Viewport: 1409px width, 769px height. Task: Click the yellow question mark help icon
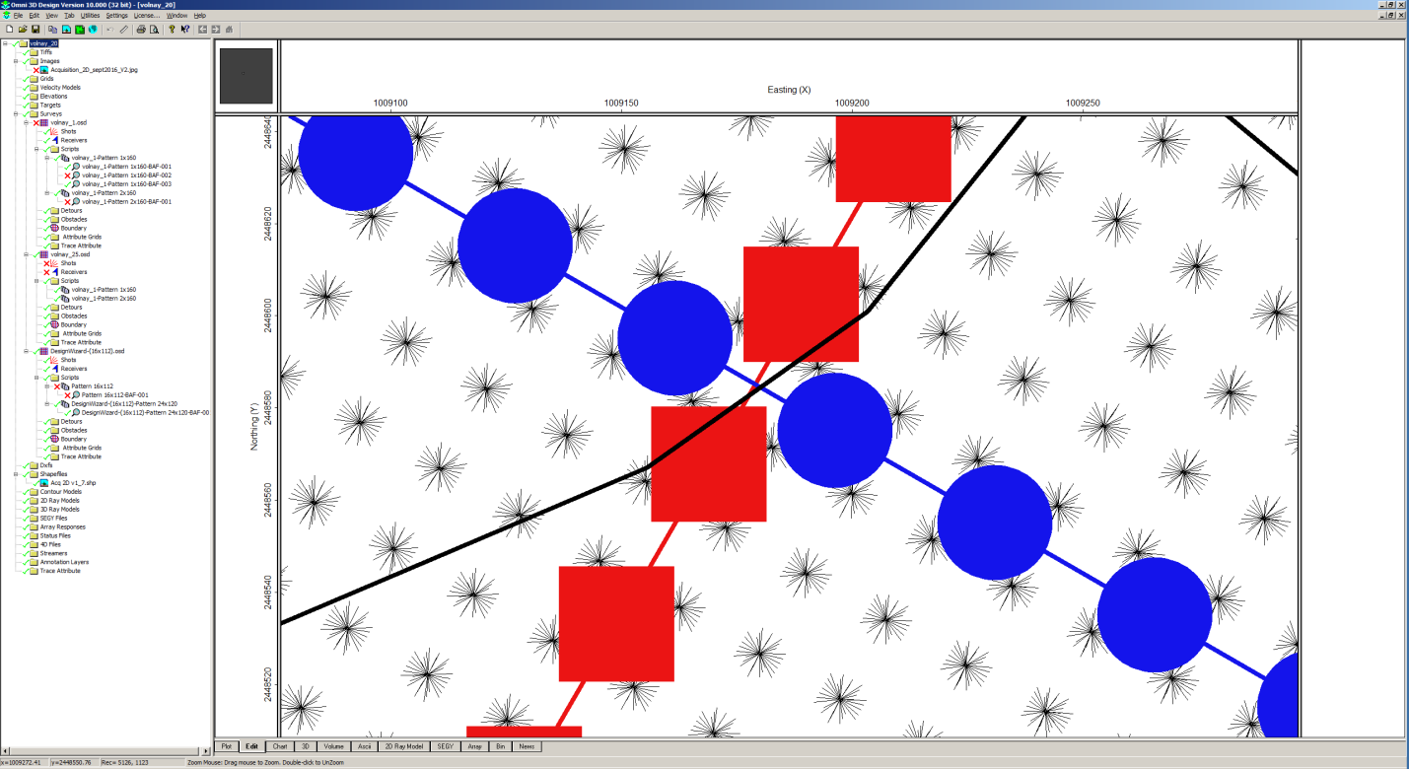coord(172,30)
